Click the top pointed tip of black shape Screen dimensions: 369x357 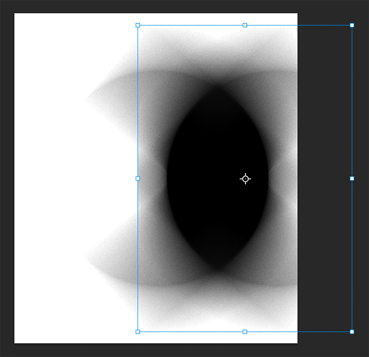[x=217, y=88]
